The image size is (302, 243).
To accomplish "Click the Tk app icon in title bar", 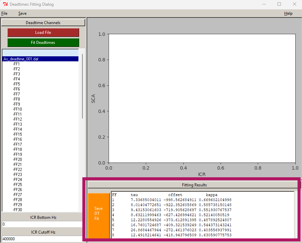I will coord(5,4).
